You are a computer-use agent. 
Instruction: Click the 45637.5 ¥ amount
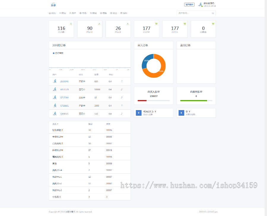(150, 111)
